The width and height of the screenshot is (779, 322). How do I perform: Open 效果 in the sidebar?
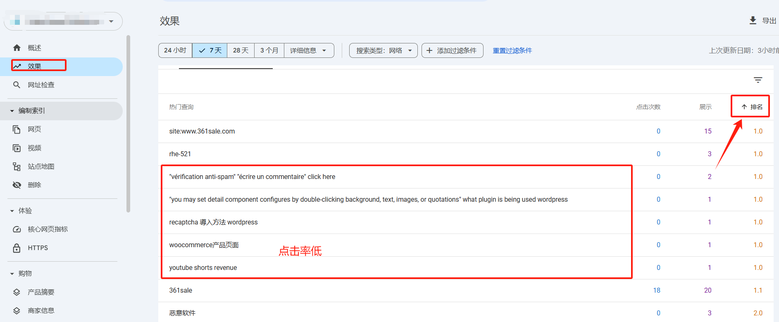coord(35,66)
